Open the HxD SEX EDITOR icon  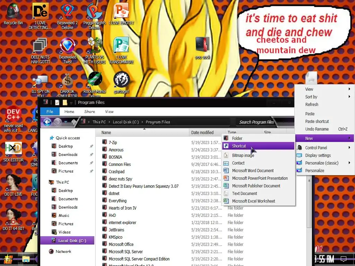pos(13,152)
